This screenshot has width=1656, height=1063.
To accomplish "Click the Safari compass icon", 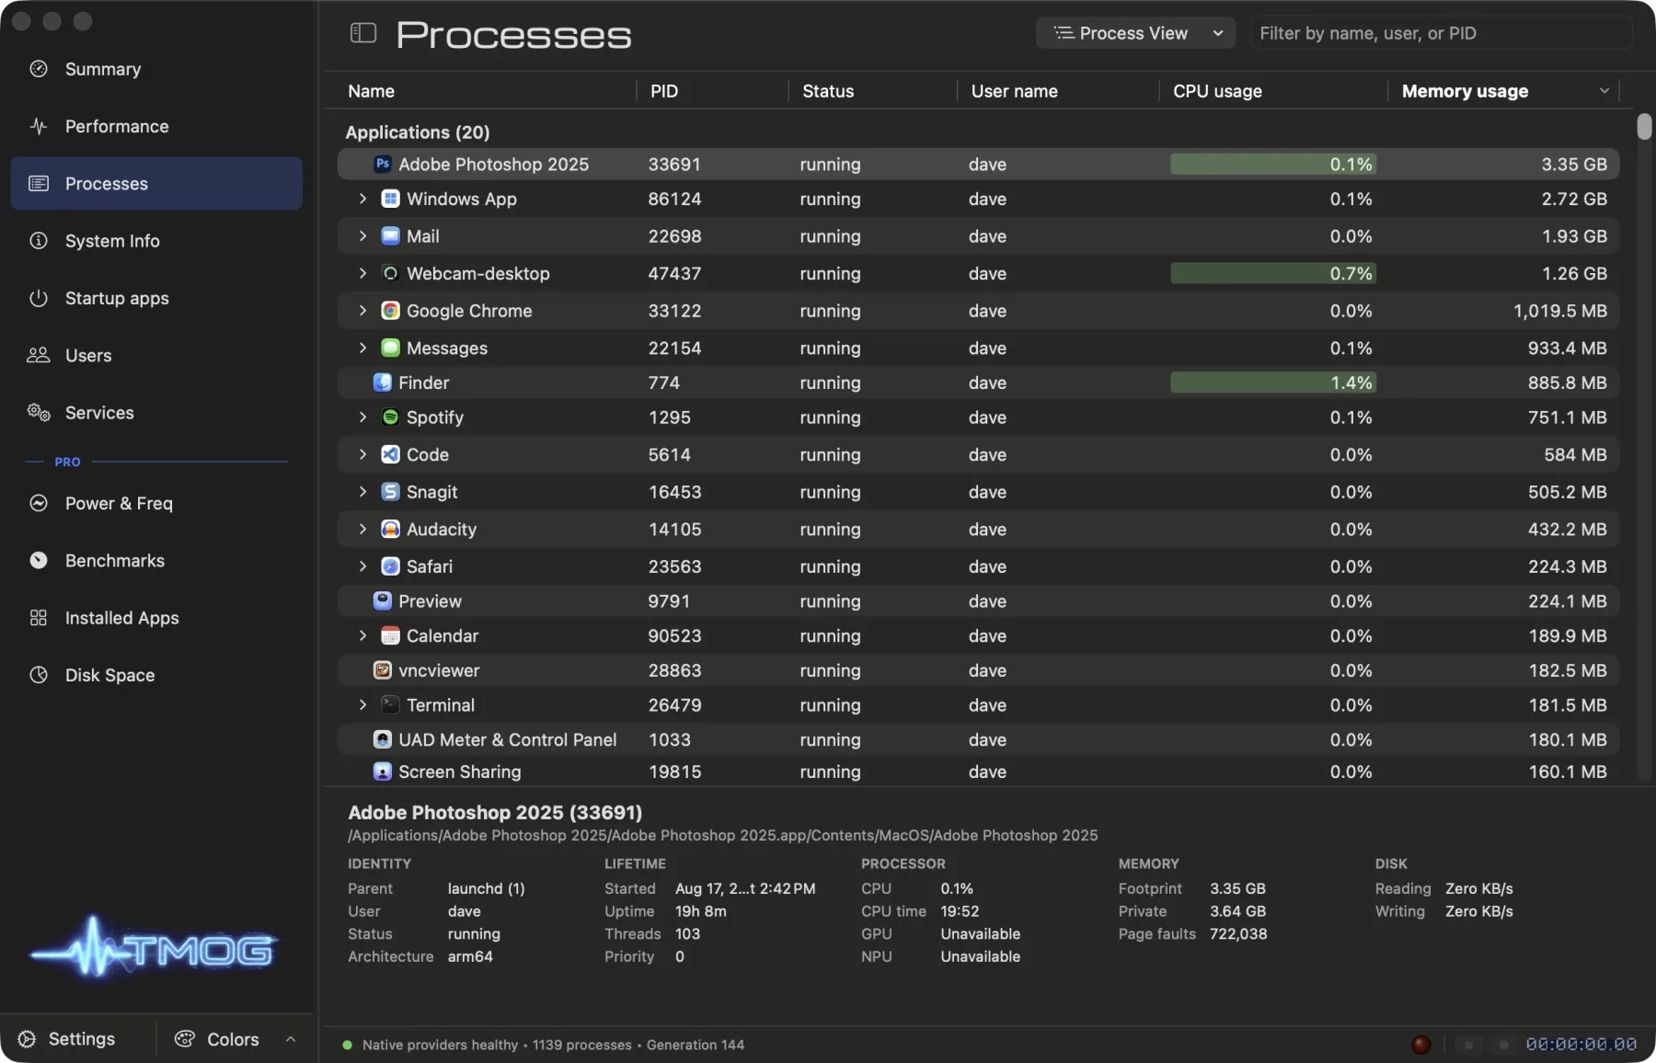I will coord(390,566).
